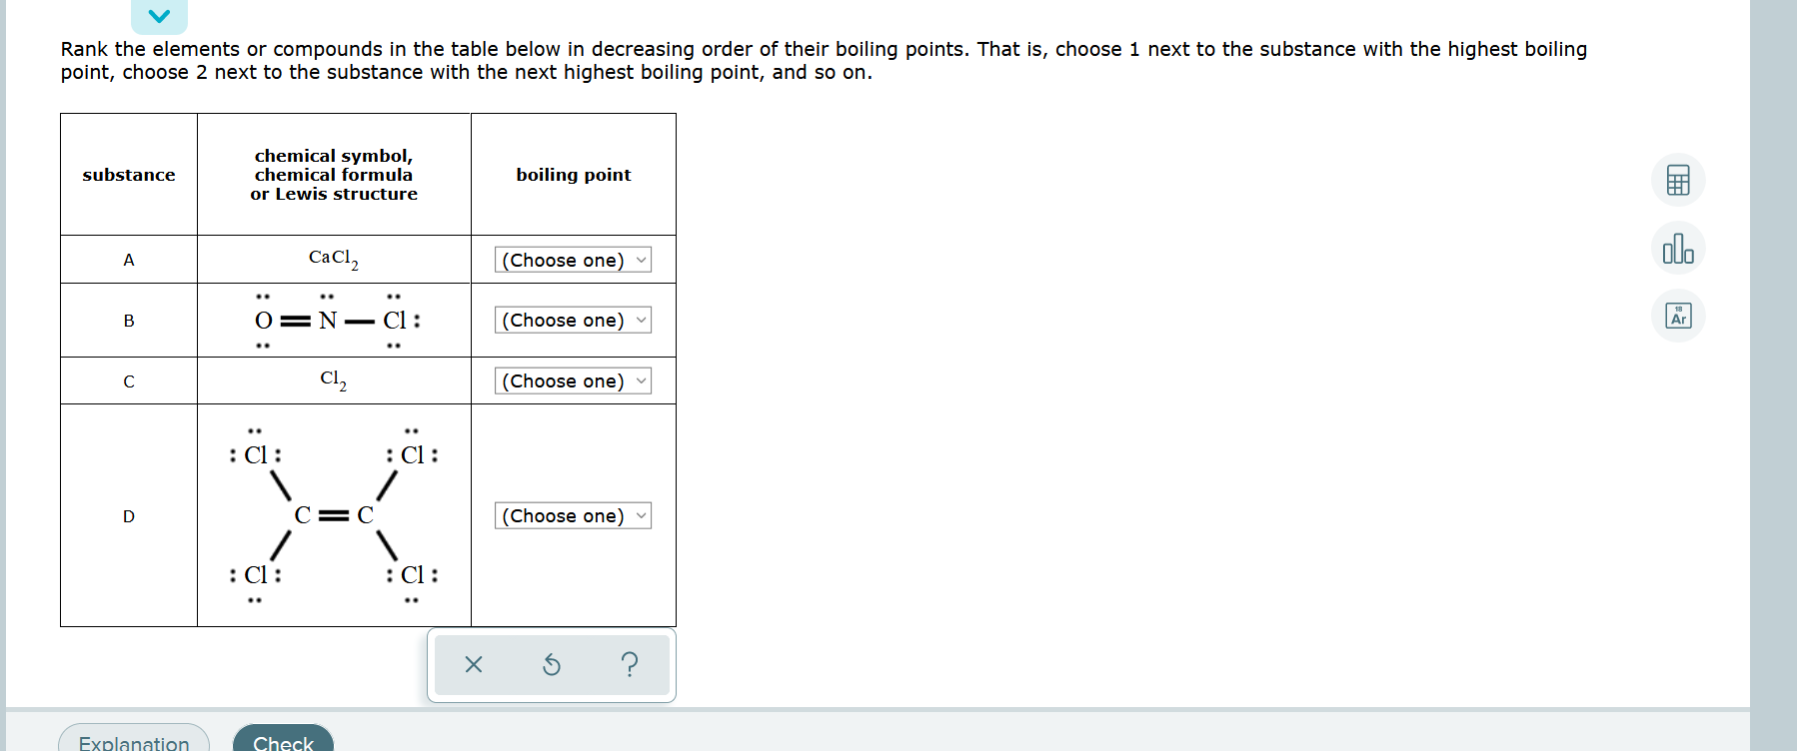Open the boiling point dropdown for CaCl2

coord(571,260)
